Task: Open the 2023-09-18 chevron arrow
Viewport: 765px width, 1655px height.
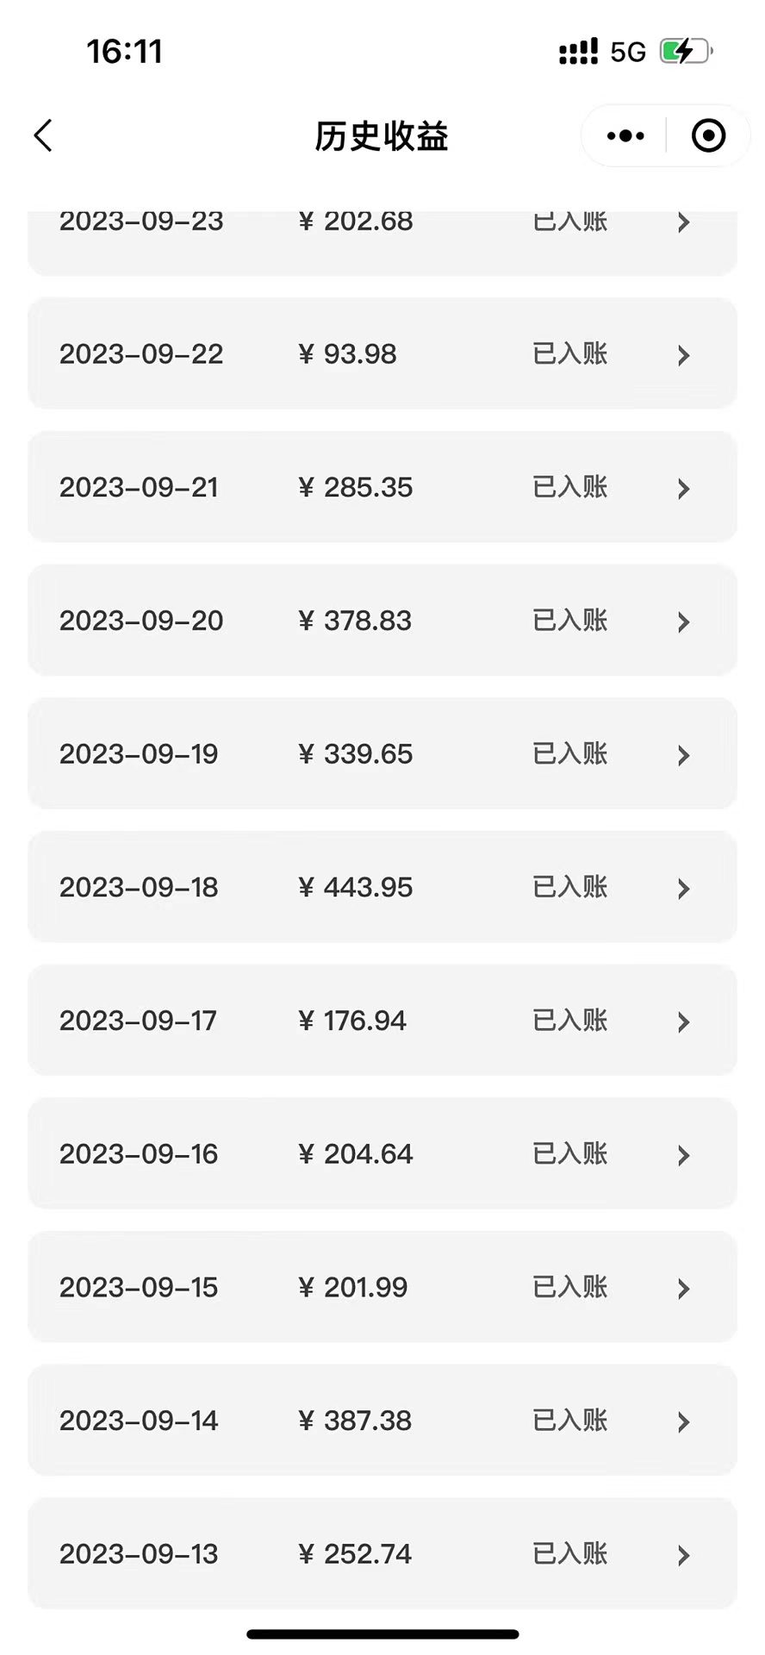Action: (x=683, y=889)
